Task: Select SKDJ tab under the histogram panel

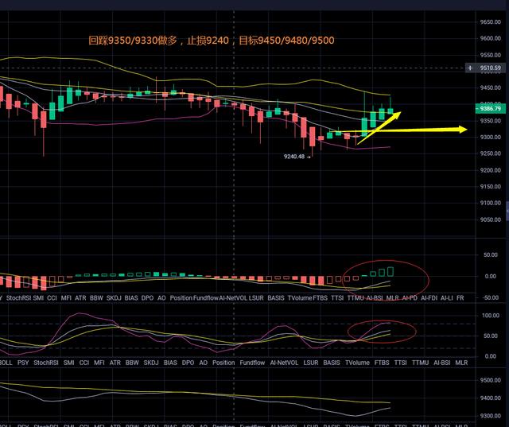Action: pyautogui.click(x=114, y=298)
